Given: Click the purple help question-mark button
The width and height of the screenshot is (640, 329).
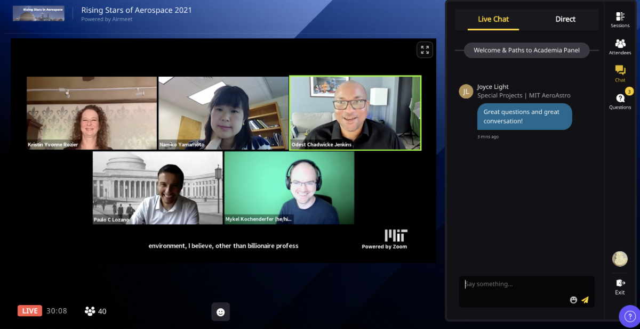Looking at the screenshot, I should click(629, 316).
